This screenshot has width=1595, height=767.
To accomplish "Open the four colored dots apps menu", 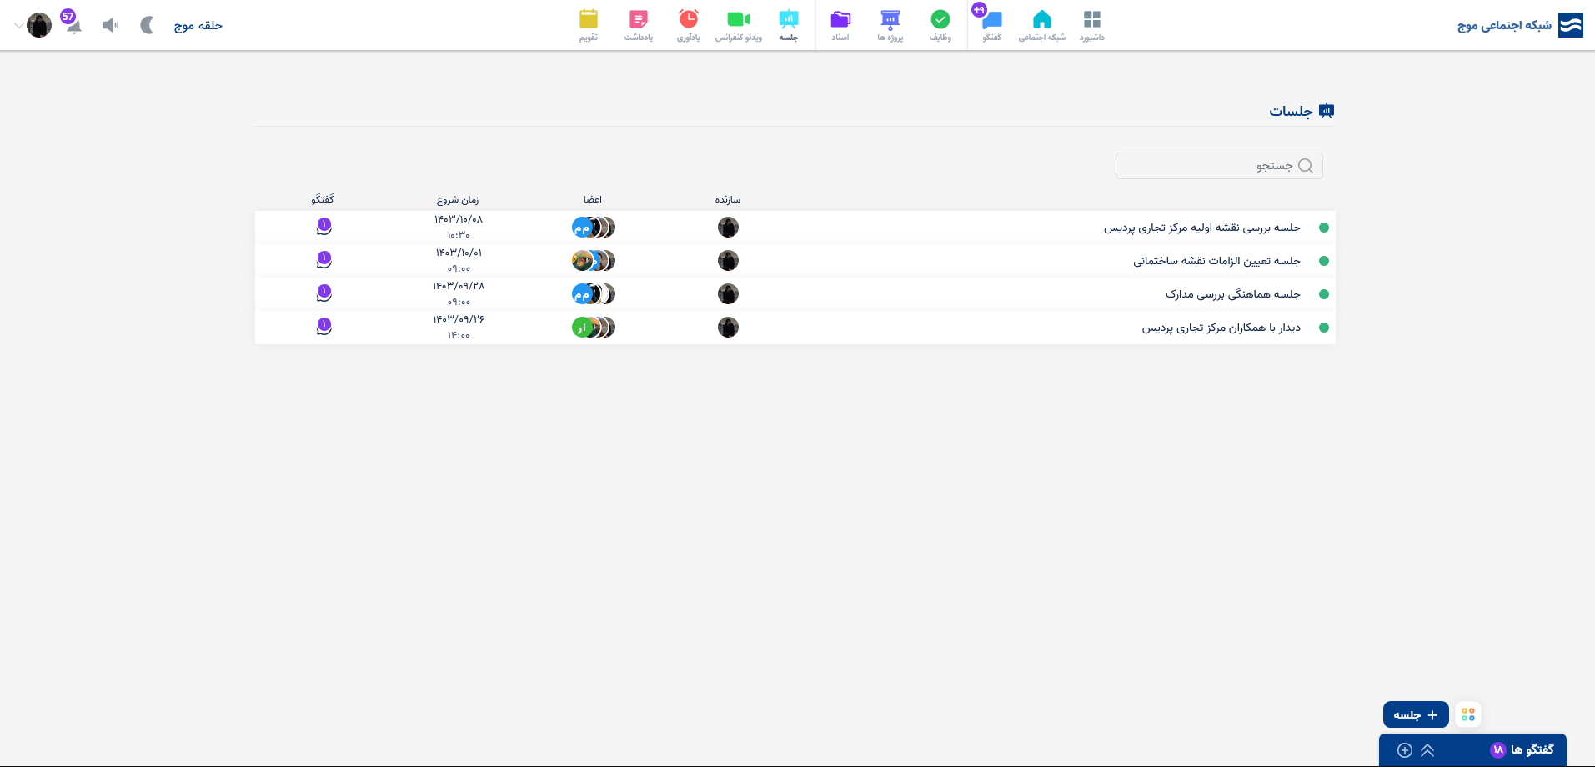I will coord(1468,714).
